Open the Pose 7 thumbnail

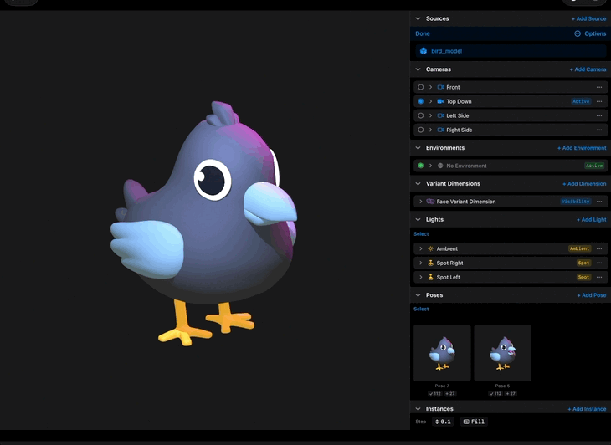(x=442, y=353)
